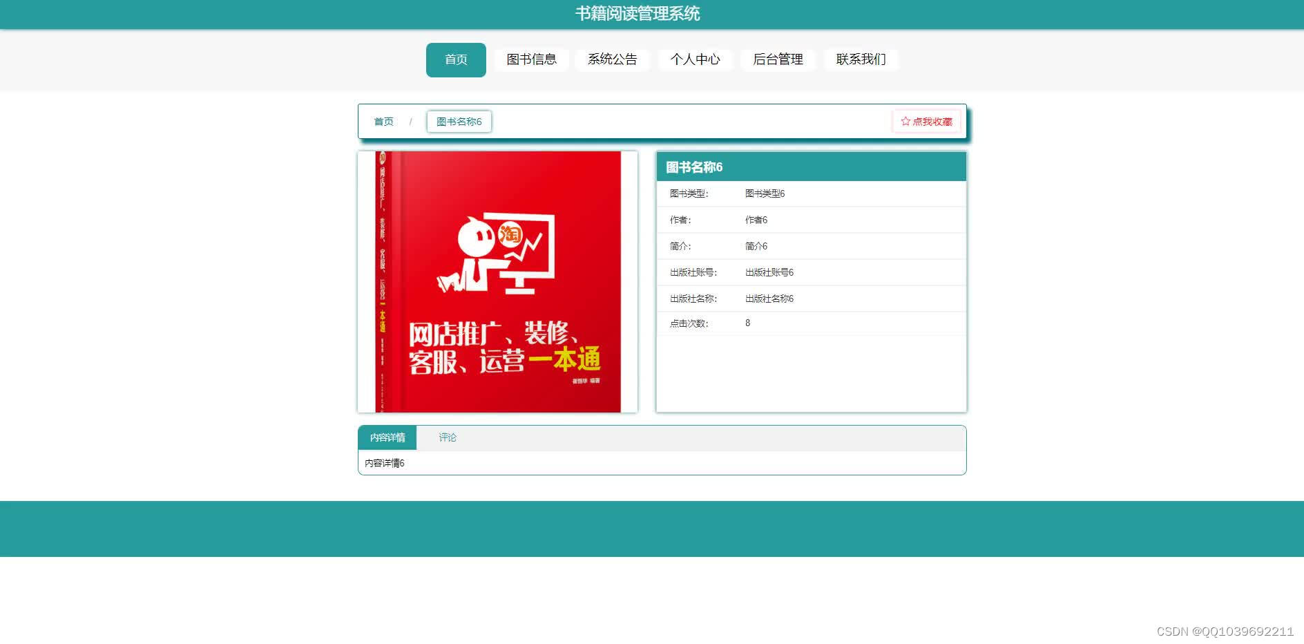Switch to the 内容详情 tab
1304x644 pixels.
click(x=385, y=437)
